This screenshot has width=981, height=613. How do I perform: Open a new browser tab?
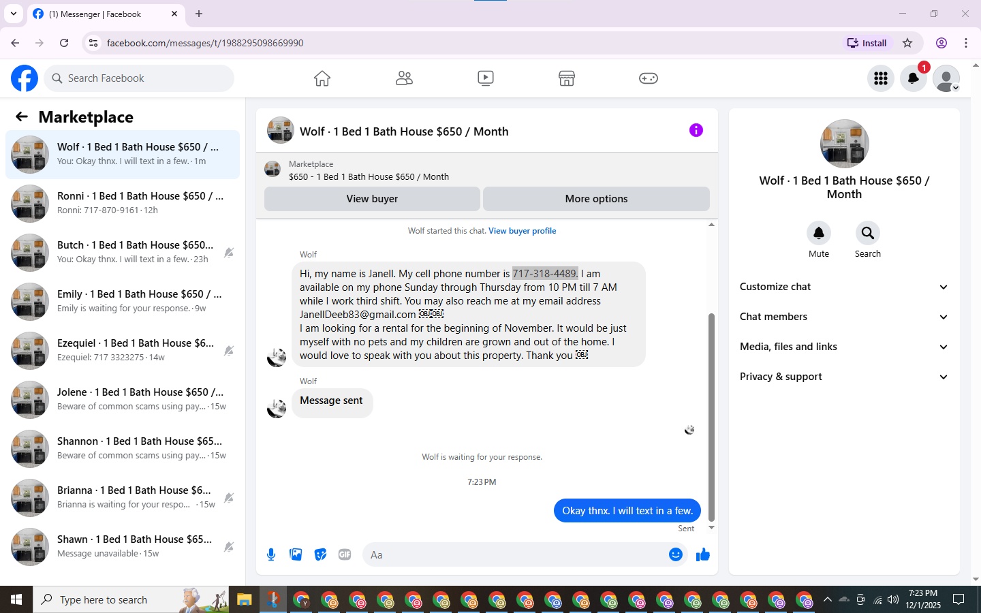(x=199, y=14)
